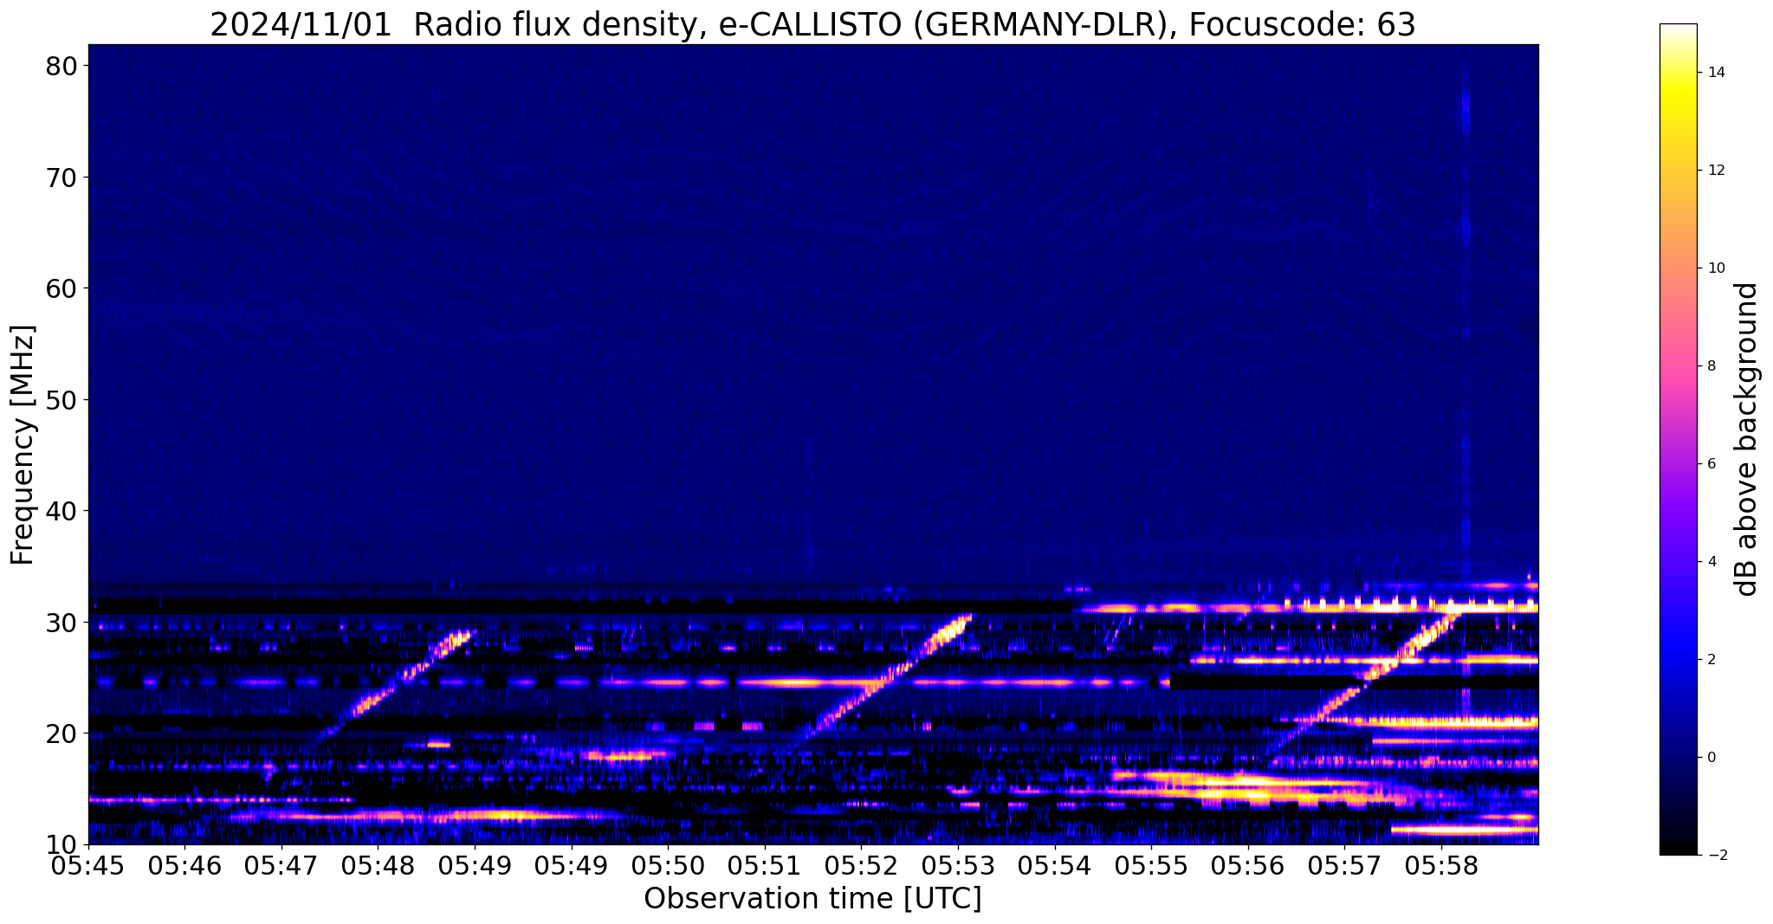Click the 14 tick on the colorbar
The image size is (1773, 924).
(x=1716, y=73)
